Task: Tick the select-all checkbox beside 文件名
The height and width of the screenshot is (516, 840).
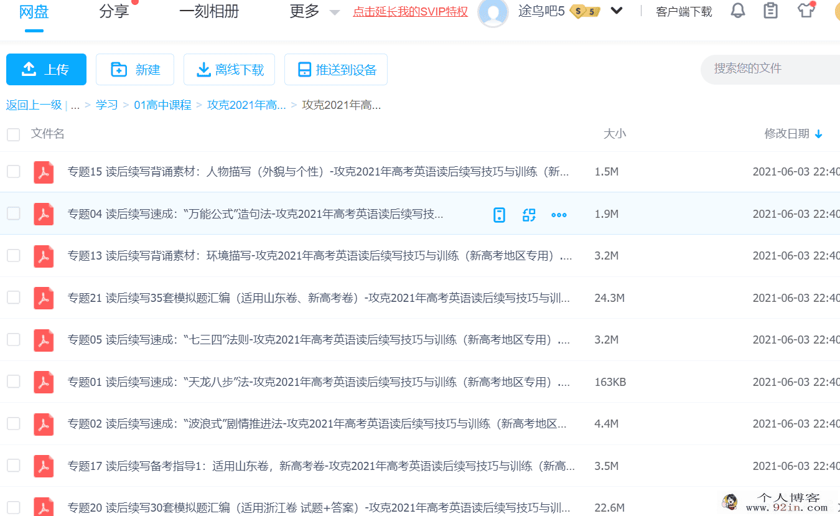Action: coord(13,134)
